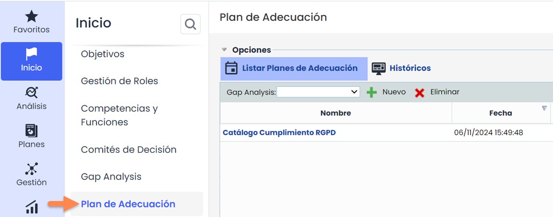Select Plan de Adecuación menu item
The image size is (553, 217).
[128, 204]
